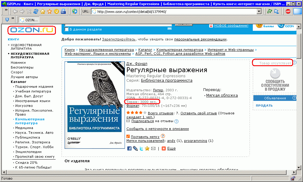
Task: Open the help icon next to Поставить метку
Action: (163, 136)
